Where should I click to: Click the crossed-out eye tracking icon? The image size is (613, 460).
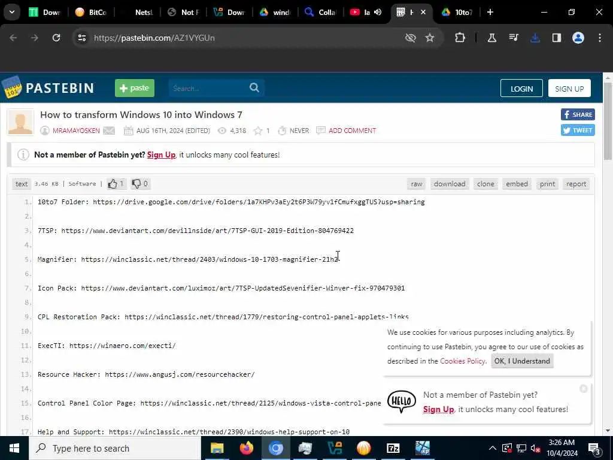tap(411, 38)
